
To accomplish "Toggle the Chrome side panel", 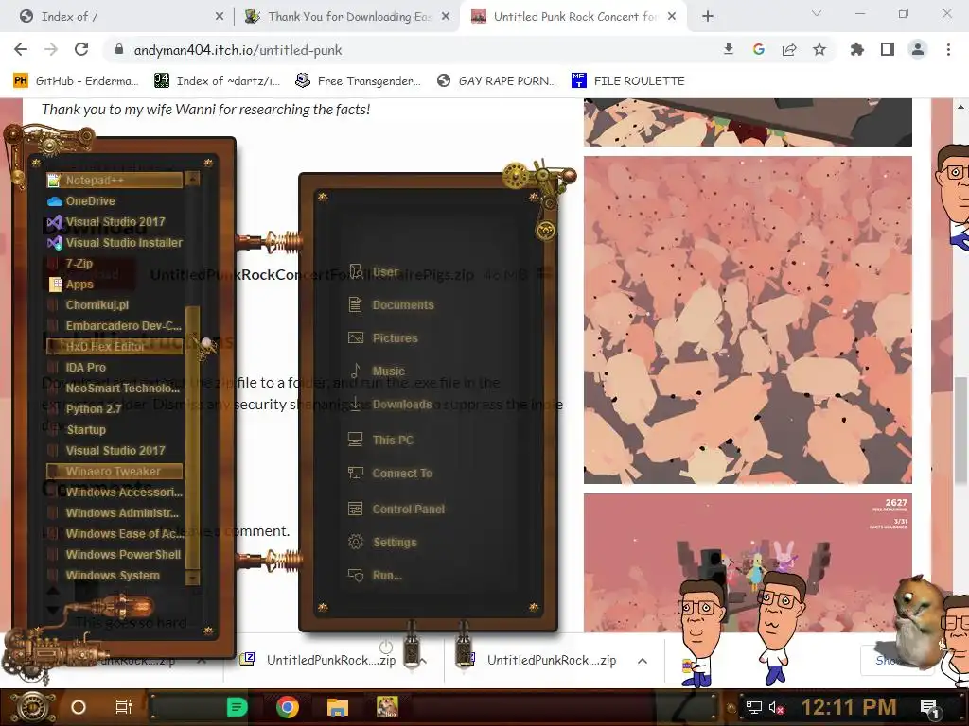I will coord(888,49).
